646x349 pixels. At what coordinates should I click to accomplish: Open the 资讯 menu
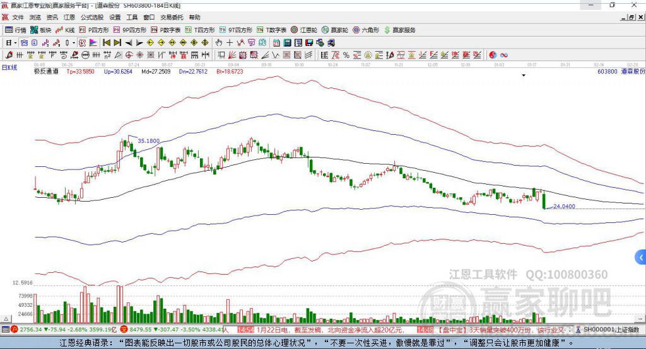(52, 17)
